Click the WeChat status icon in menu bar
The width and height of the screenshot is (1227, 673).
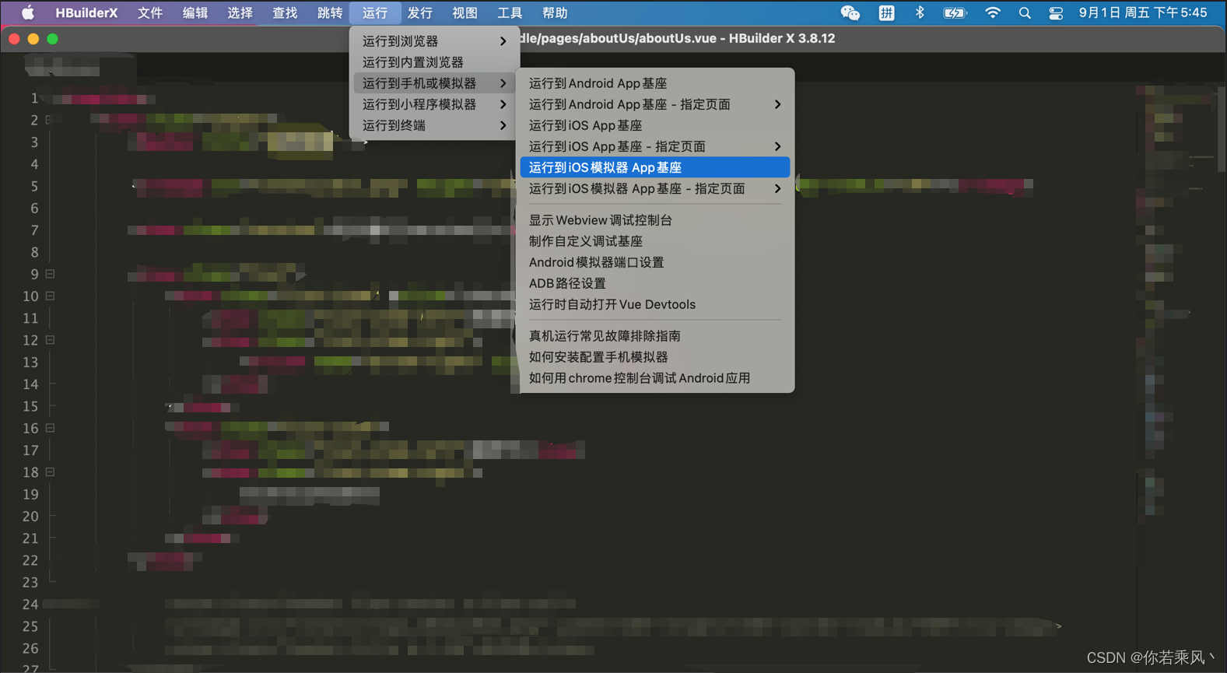pyautogui.click(x=850, y=12)
